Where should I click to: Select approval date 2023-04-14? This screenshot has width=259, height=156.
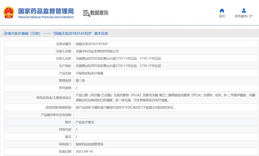(84, 151)
